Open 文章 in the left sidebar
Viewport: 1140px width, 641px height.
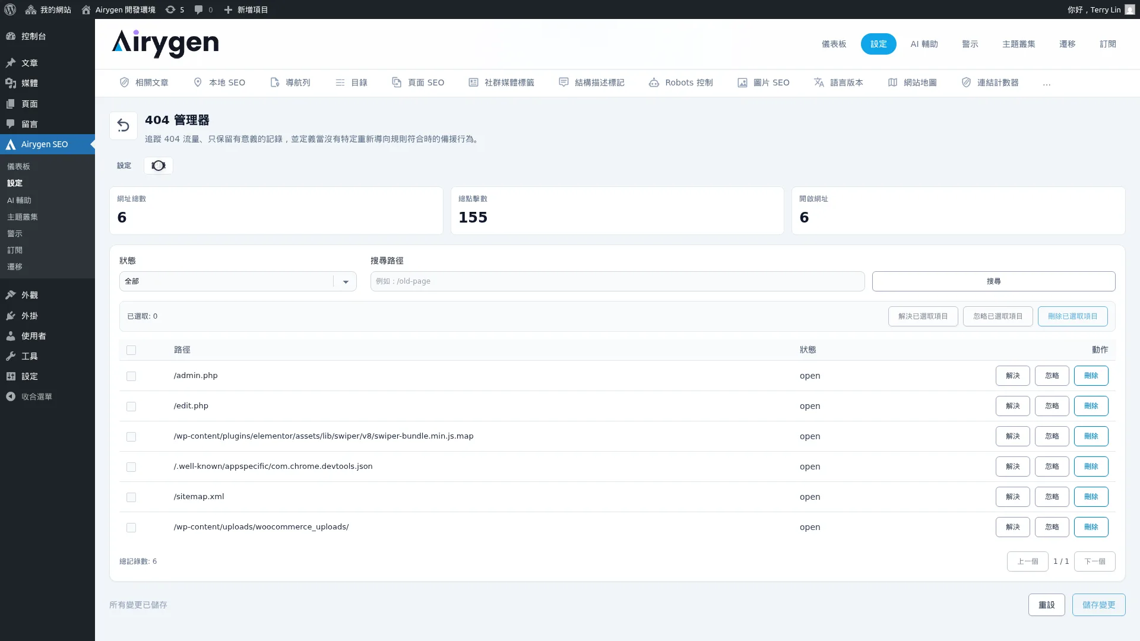point(47,63)
